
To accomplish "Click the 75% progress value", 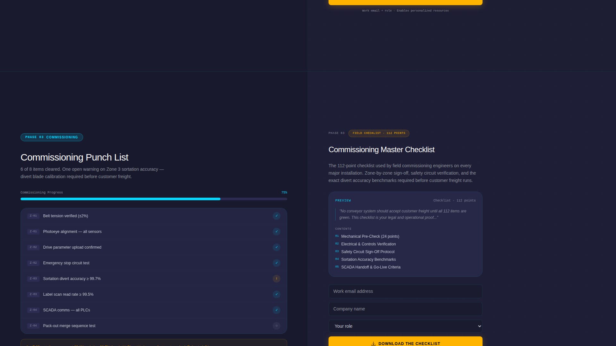I will [x=284, y=193].
